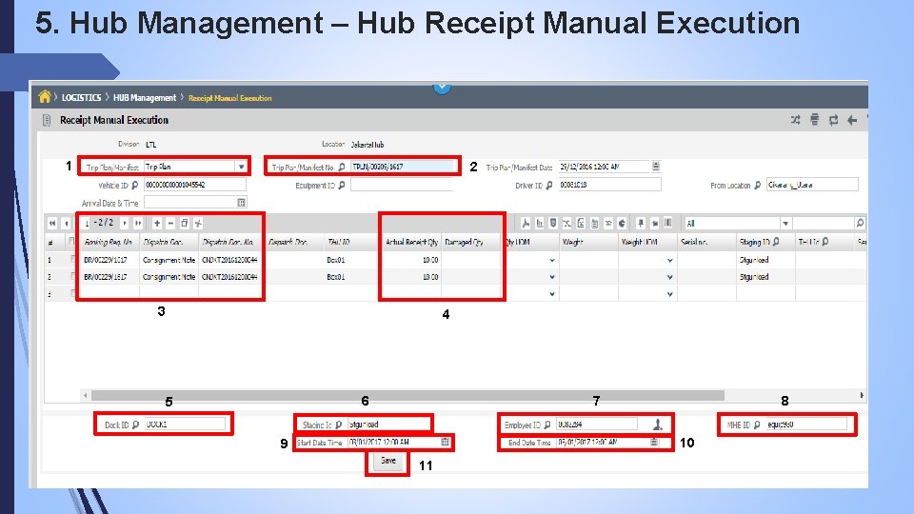
Task: Click the back arrow icon in the header
Action: click(852, 120)
